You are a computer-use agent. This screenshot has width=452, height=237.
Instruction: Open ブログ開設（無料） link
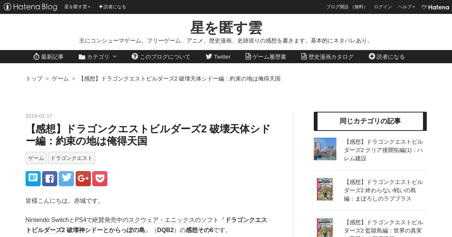[x=347, y=7]
